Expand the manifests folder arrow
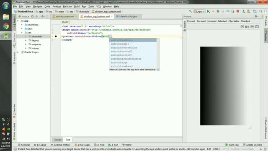The width and height of the screenshot is (268, 151). tap(22, 25)
